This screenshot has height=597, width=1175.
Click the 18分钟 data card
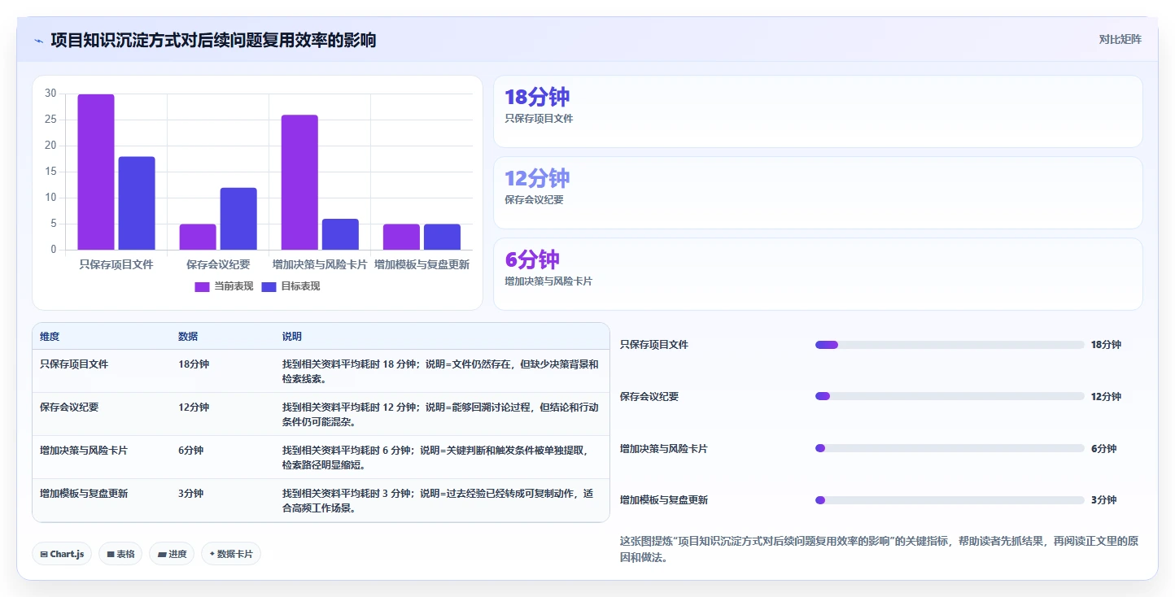pyautogui.click(x=818, y=111)
